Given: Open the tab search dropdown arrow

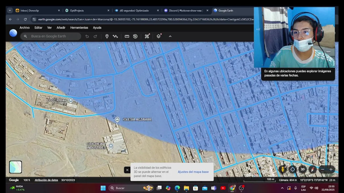Looking at the screenshot, I should click(x=10, y=10).
